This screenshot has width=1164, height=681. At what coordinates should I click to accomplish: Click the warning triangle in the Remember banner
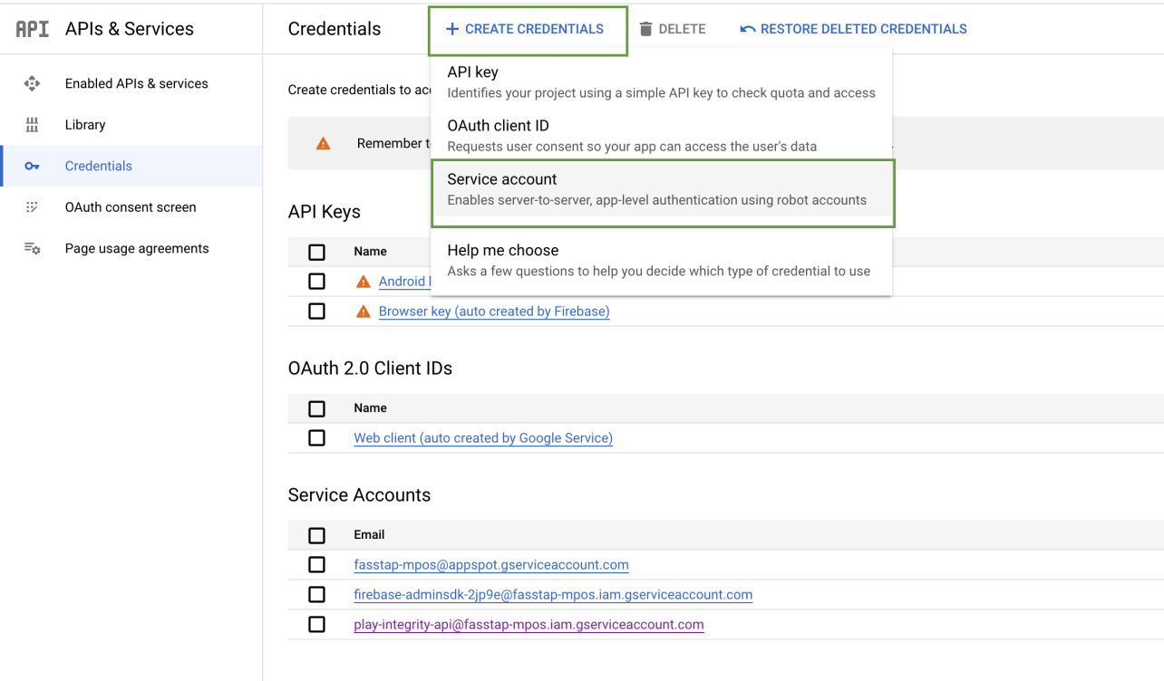[323, 143]
